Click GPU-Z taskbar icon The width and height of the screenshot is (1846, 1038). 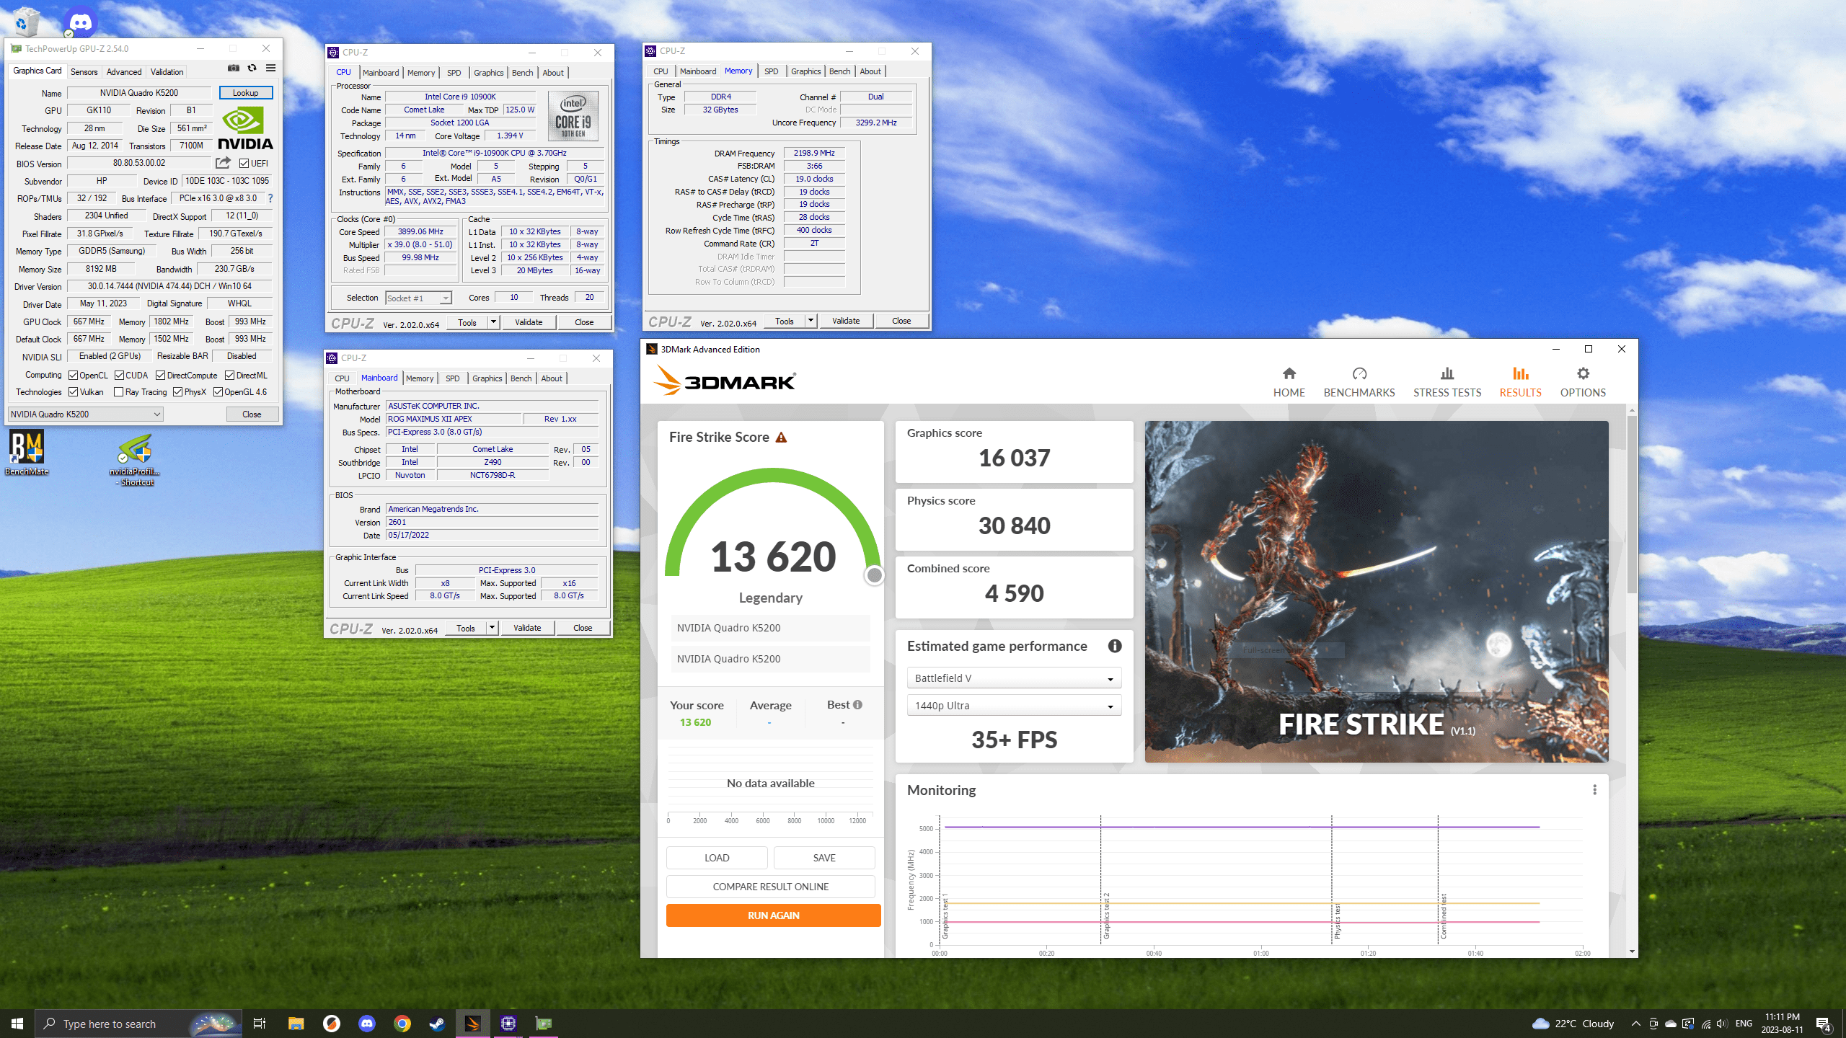coord(544,1023)
